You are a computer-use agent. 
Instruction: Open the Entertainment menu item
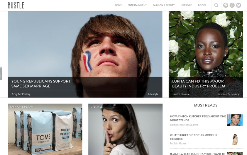click(x=137, y=5)
